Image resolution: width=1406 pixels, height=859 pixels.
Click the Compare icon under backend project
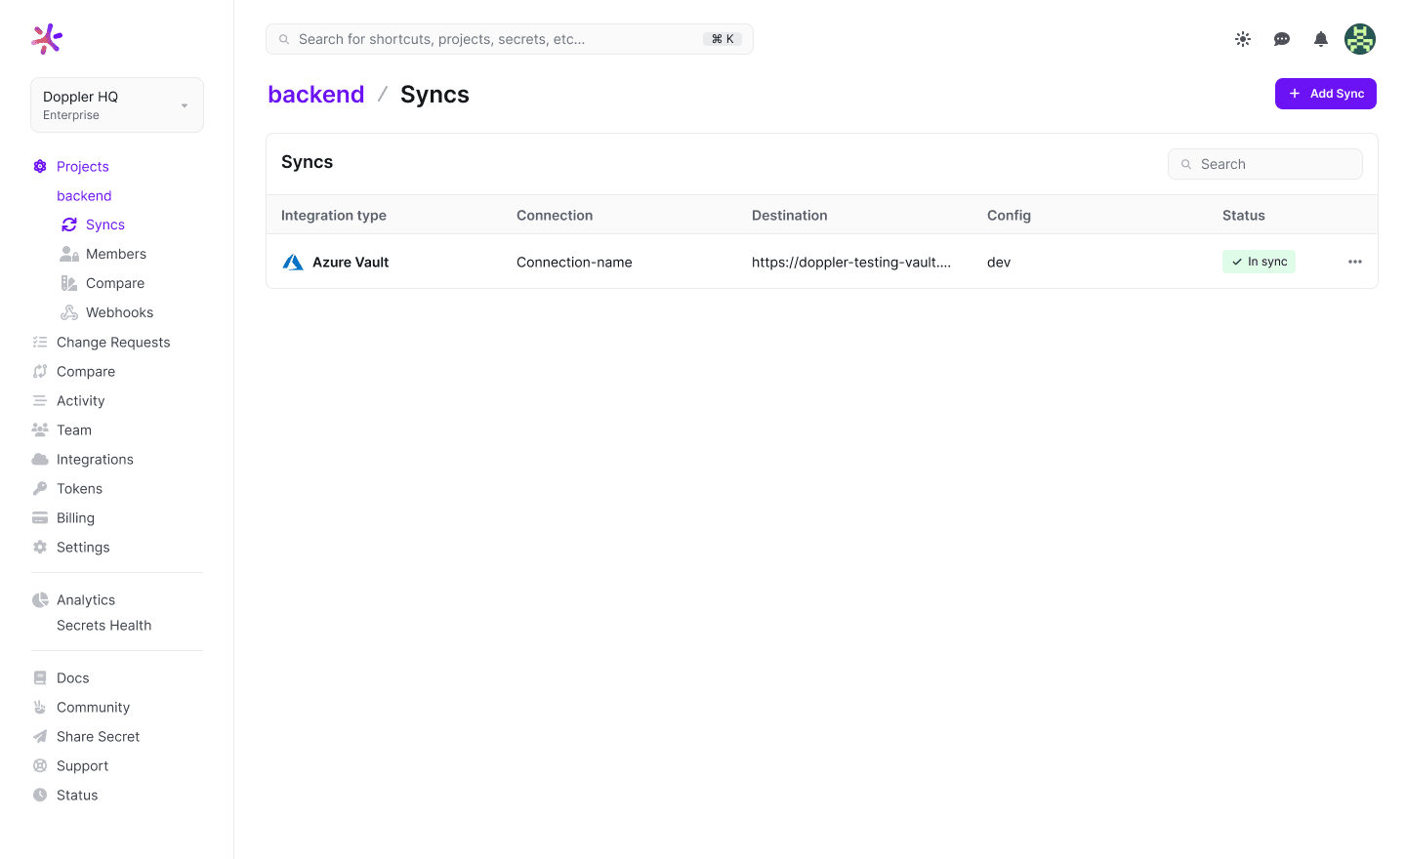69,284
